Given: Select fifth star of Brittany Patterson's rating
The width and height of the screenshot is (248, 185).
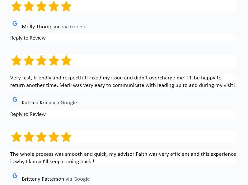Looking at the screenshot, I should (66, 137).
